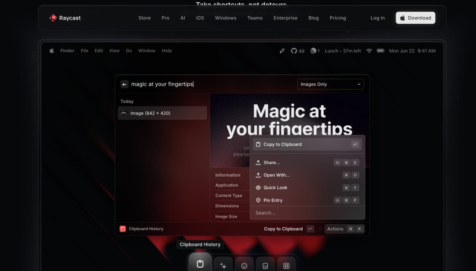Select the Clipboard History dock button
Viewport: 476px width, 271px height.
(200, 263)
